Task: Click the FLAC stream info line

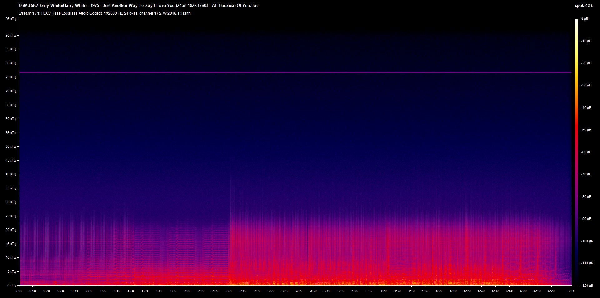Action: click(x=104, y=13)
